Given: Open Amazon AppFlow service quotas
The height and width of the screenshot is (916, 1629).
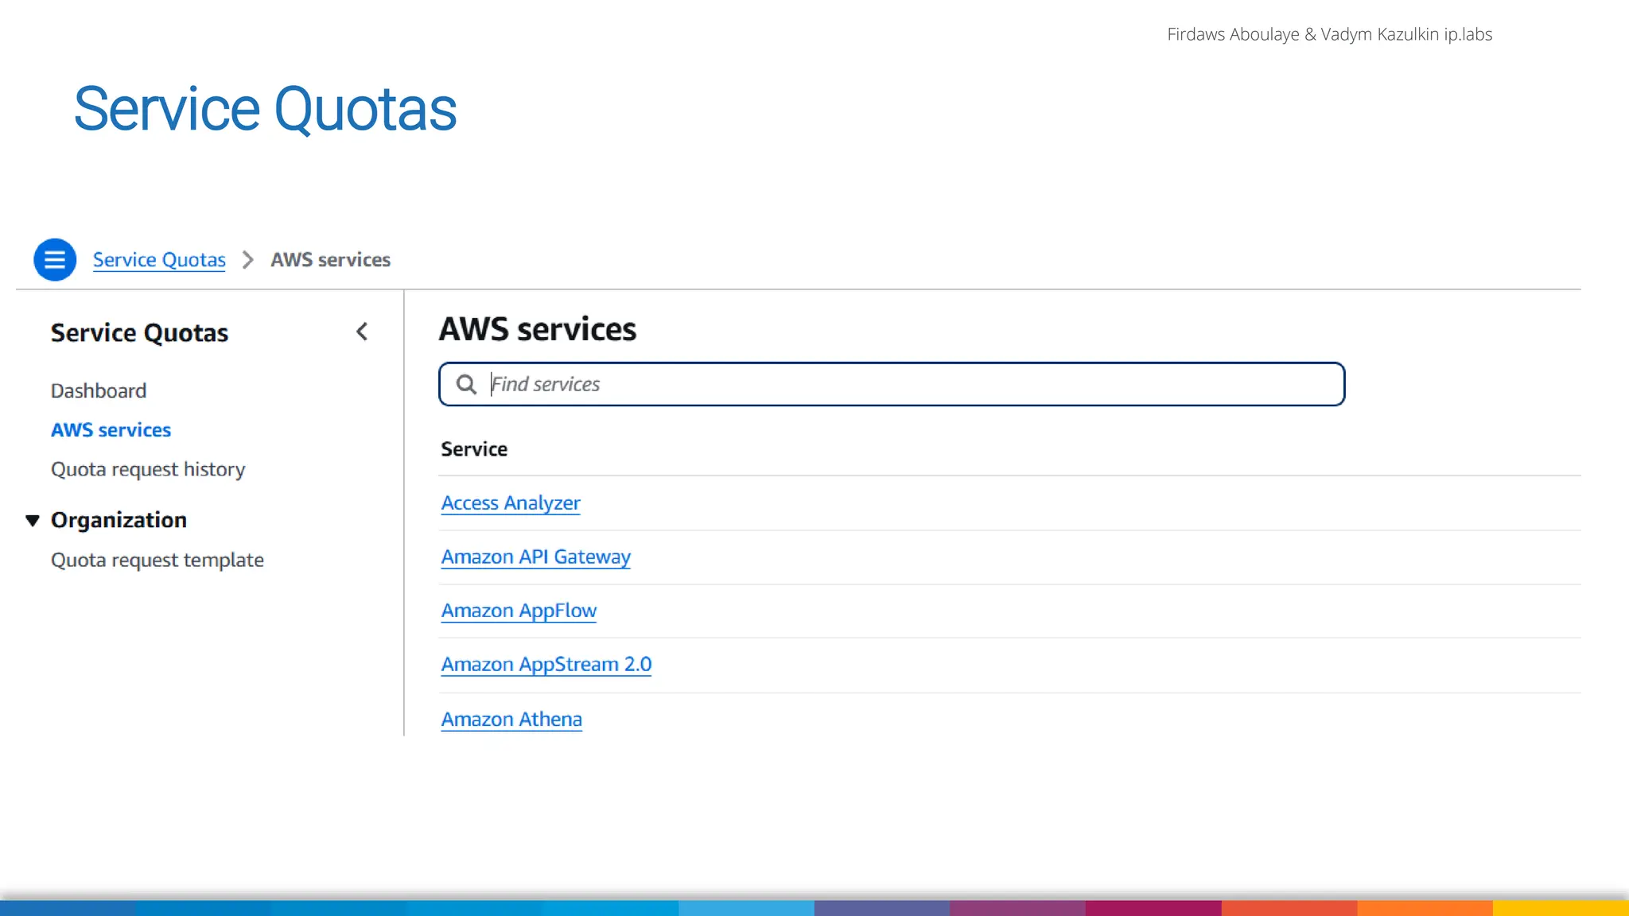Looking at the screenshot, I should pos(519,611).
